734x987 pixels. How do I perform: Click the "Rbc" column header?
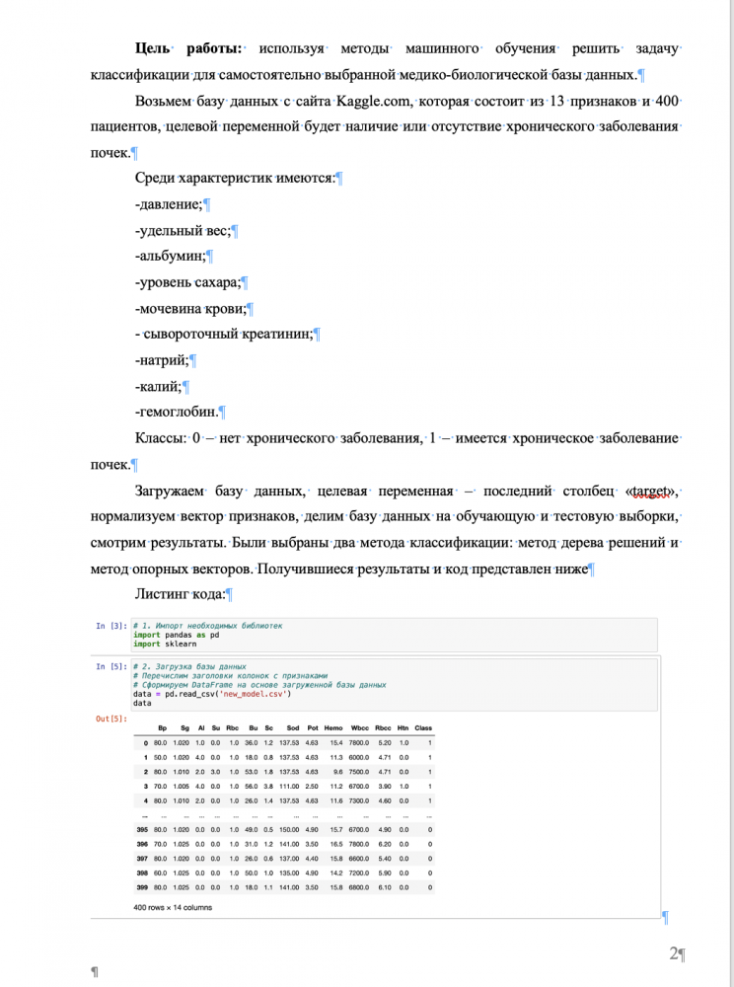[233, 727]
